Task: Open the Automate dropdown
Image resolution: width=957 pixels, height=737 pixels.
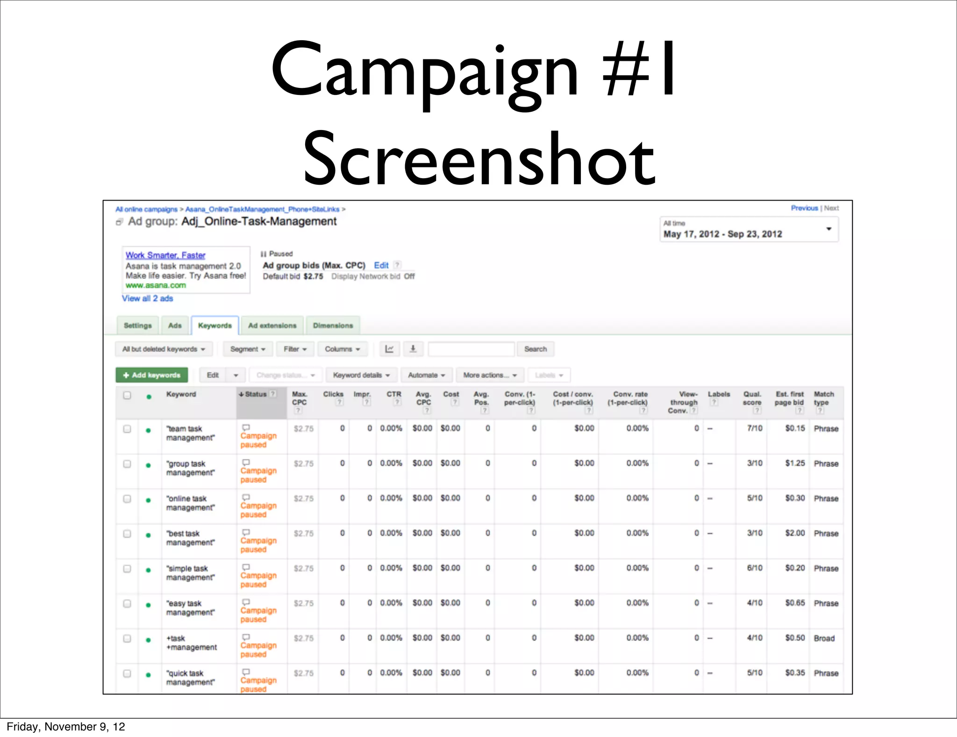Action: 427,375
